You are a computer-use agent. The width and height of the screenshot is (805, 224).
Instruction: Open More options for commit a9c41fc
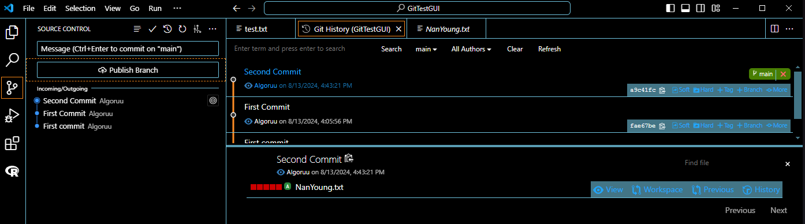[777, 90]
